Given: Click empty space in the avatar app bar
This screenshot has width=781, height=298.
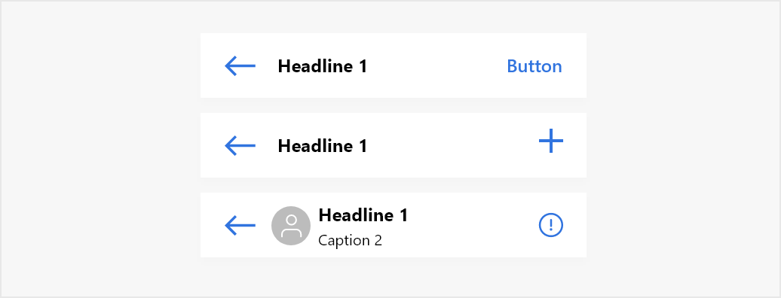Looking at the screenshot, I should [x=473, y=225].
